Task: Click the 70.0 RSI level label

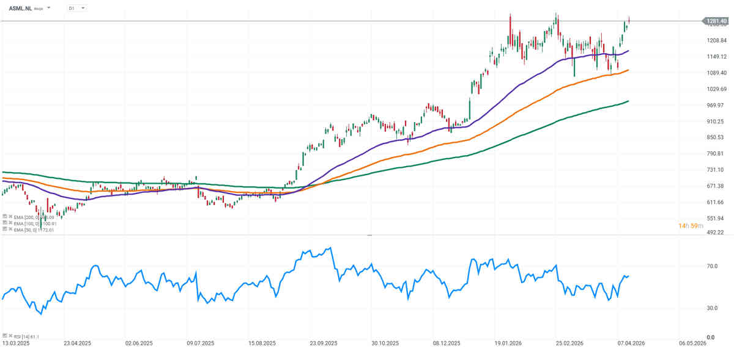Action: point(711,267)
